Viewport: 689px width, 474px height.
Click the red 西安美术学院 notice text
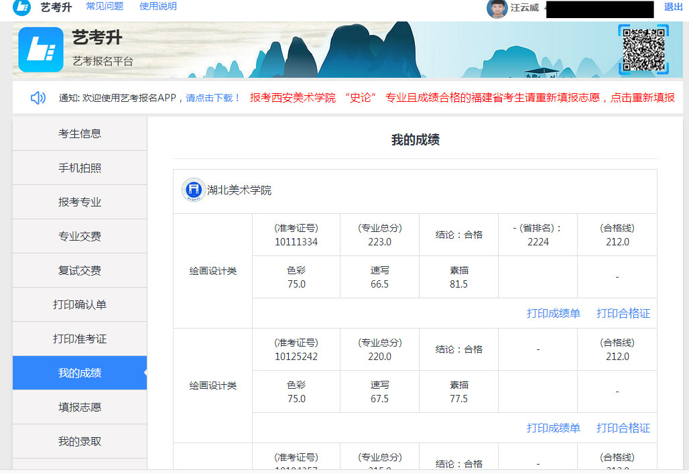click(462, 98)
